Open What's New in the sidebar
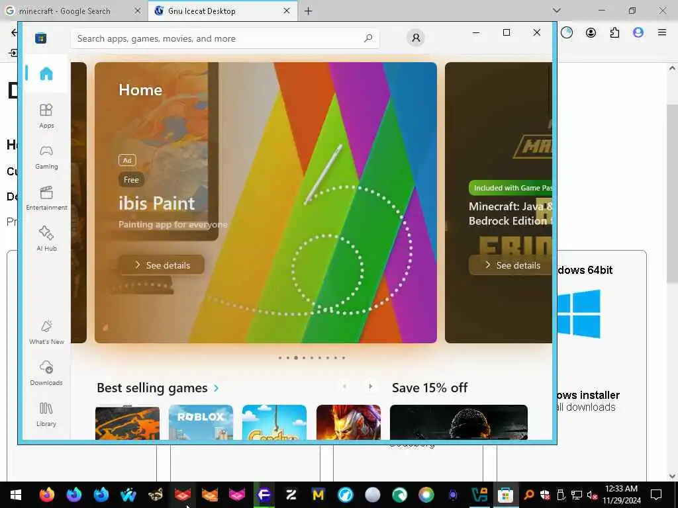The image size is (678, 508). (46, 332)
